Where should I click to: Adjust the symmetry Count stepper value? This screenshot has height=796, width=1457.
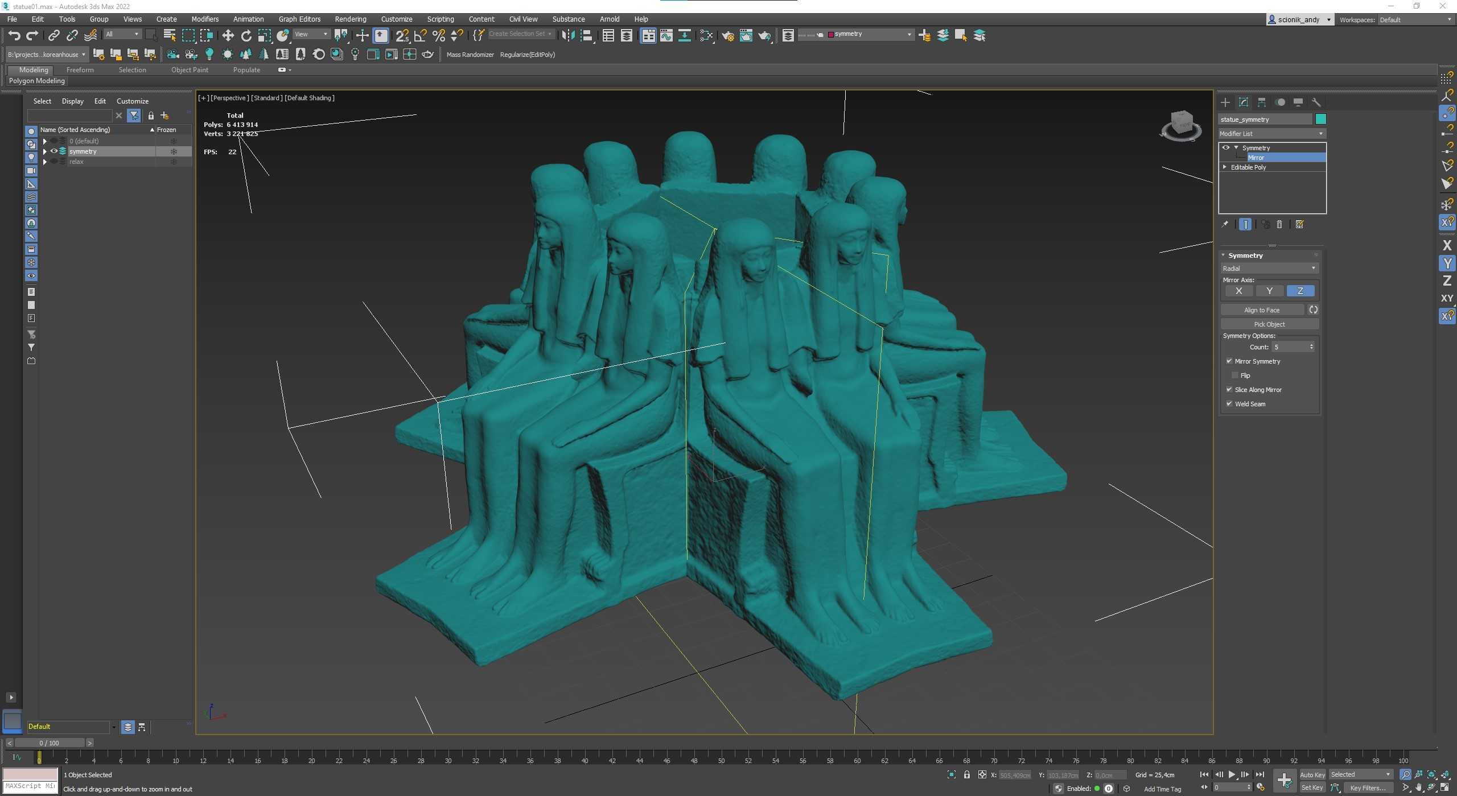click(x=1313, y=346)
